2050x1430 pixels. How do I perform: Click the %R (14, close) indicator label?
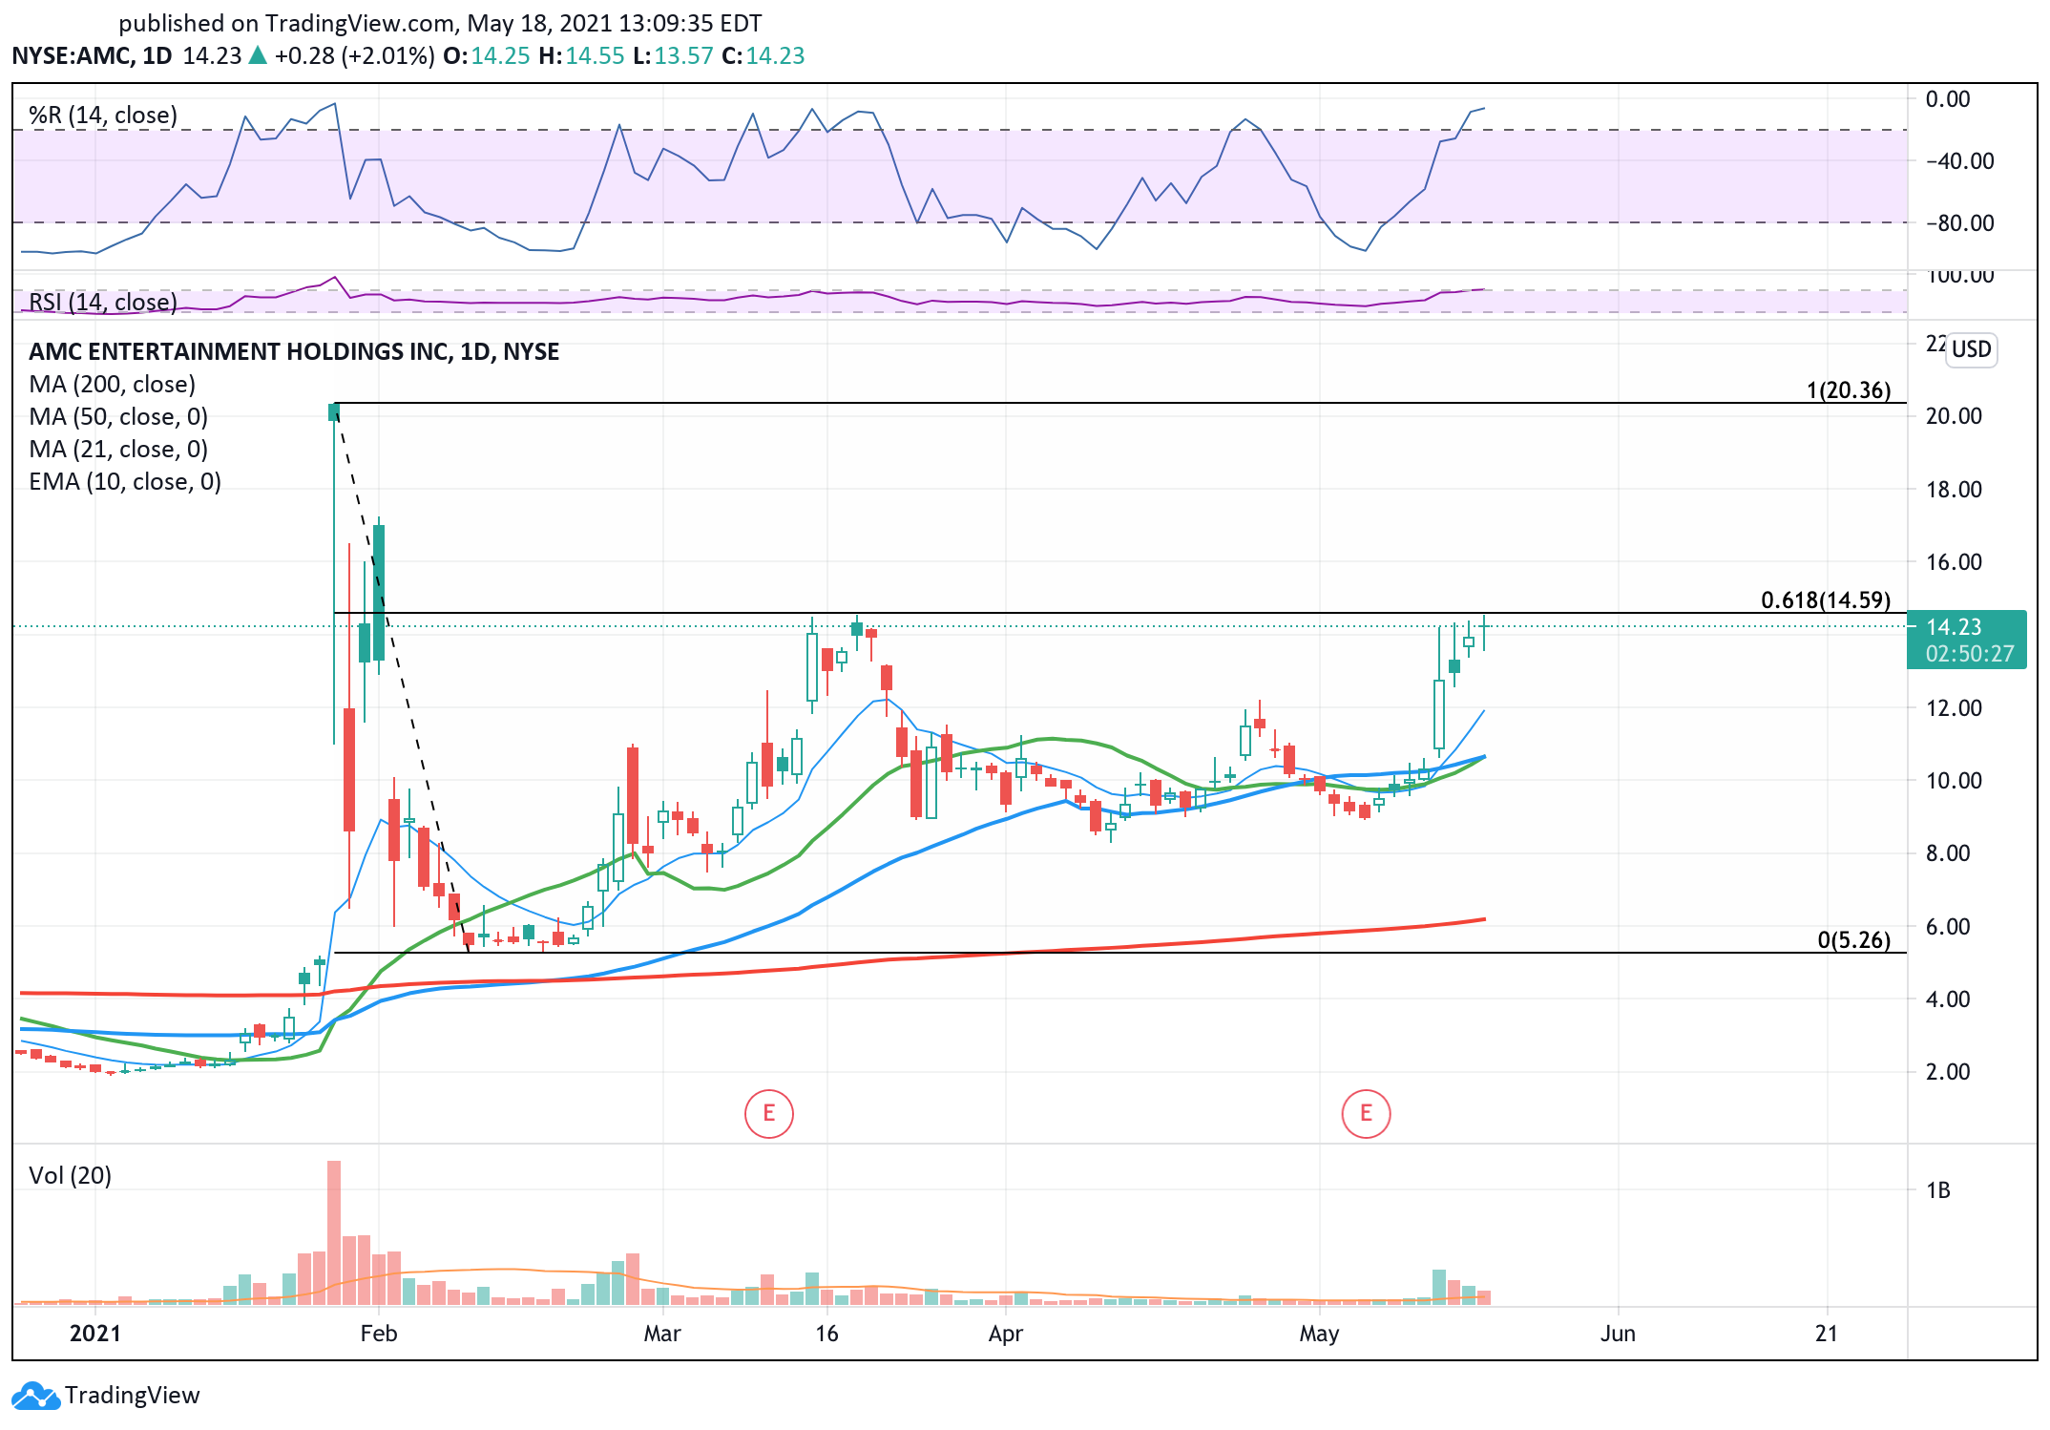103,116
